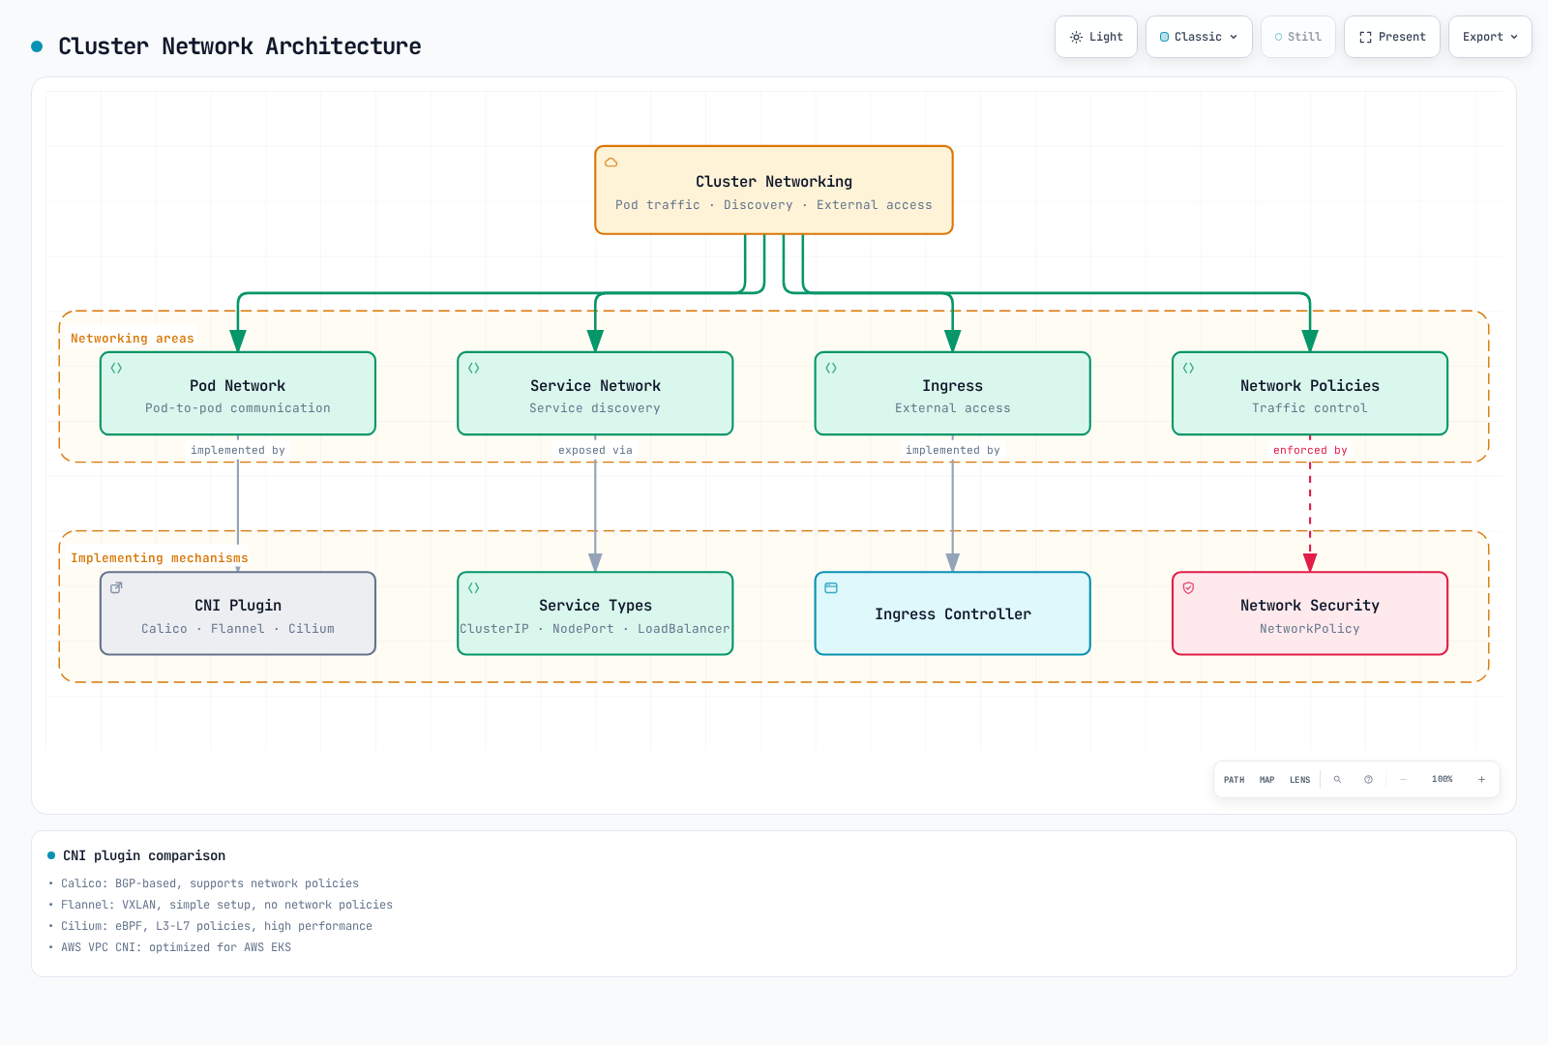Click the AWS VPC CNI note line
1548x1045 pixels.
pyautogui.click(x=176, y=947)
